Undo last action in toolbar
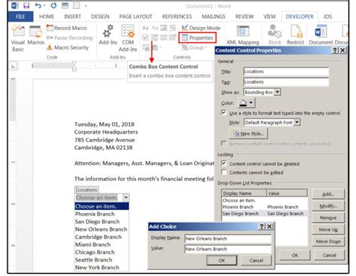 point(38,5)
